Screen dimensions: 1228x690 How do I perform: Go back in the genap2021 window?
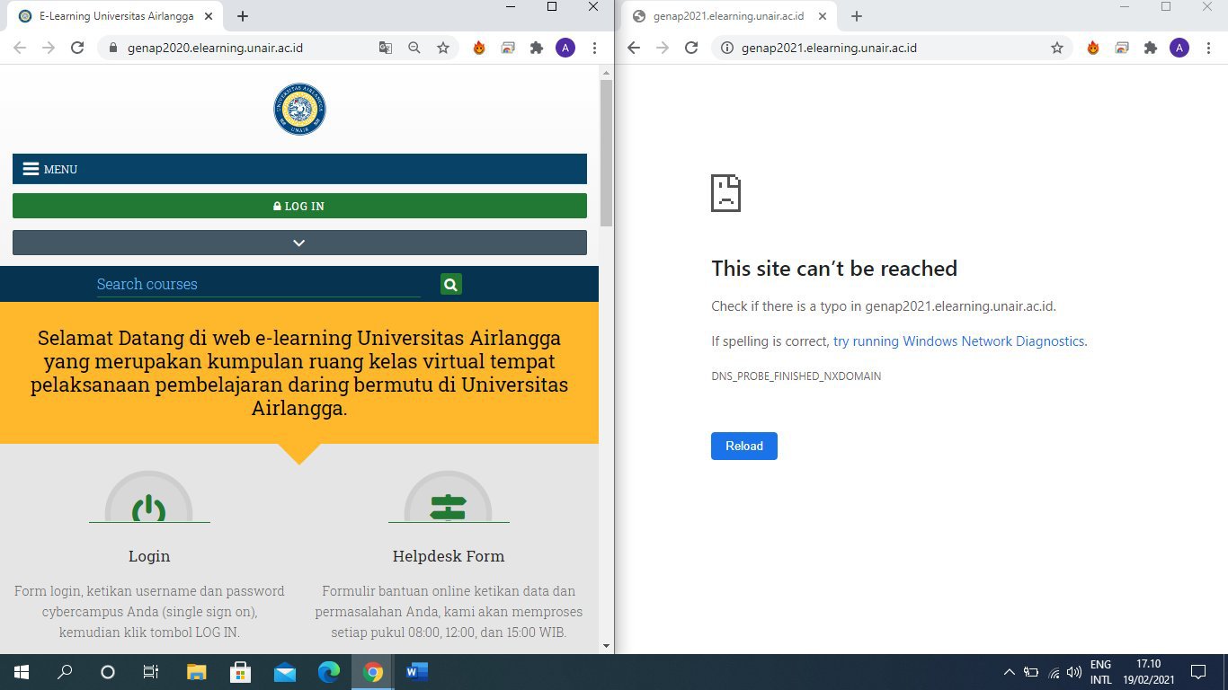(634, 48)
